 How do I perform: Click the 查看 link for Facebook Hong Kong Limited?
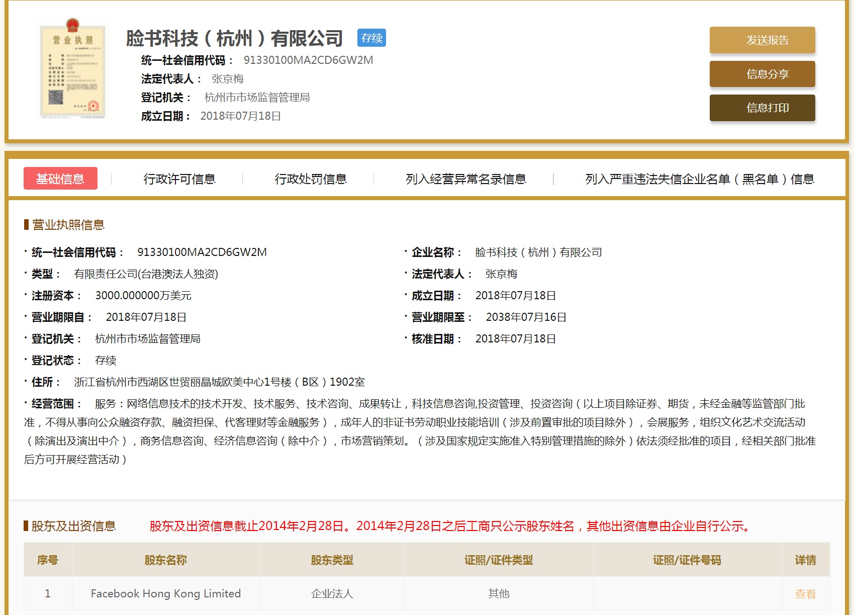point(805,594)
